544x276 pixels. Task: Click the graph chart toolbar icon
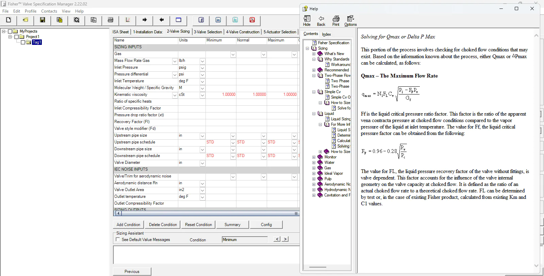[x=128, y=20]
